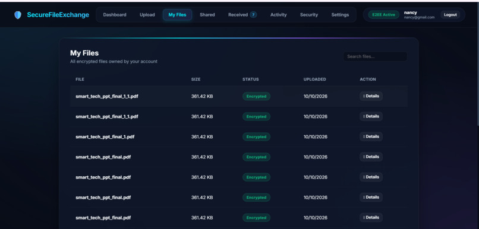This screenshot has height=229, width=479.
Task: Click the SecureFileExchange brand name
Action: coord(58,15)
